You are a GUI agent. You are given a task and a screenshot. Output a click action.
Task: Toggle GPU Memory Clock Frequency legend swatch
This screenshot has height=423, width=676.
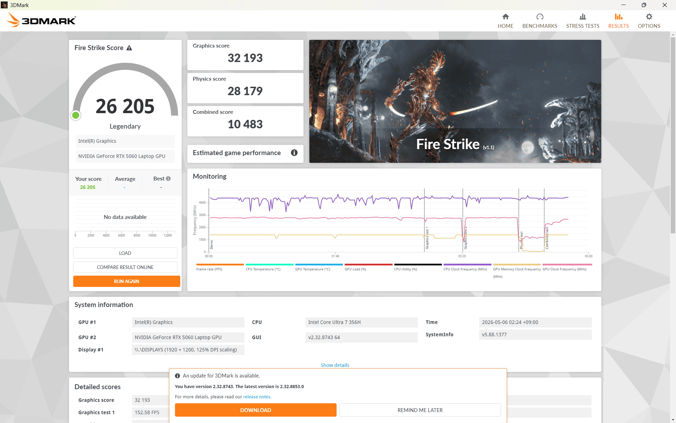pyautogui.click(x=517, y=264)
